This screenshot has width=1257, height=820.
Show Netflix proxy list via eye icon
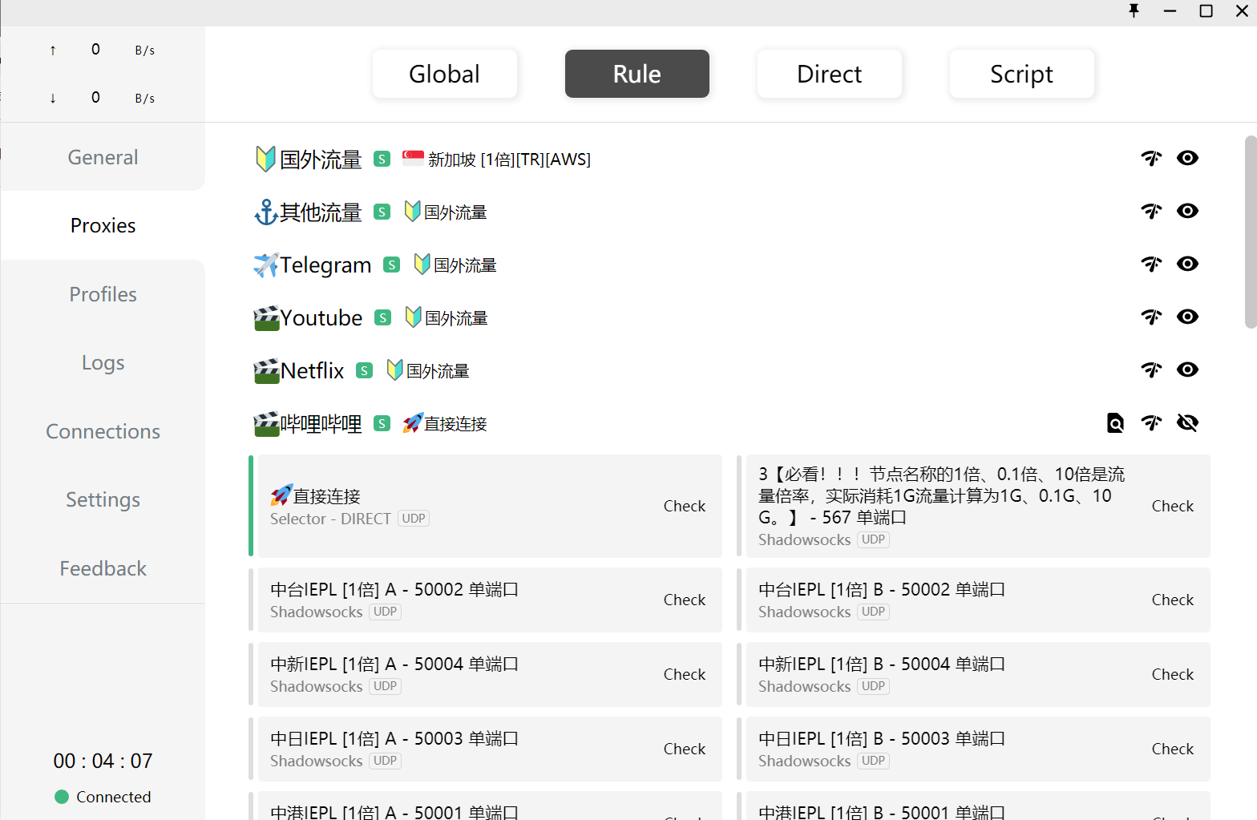1187,370
